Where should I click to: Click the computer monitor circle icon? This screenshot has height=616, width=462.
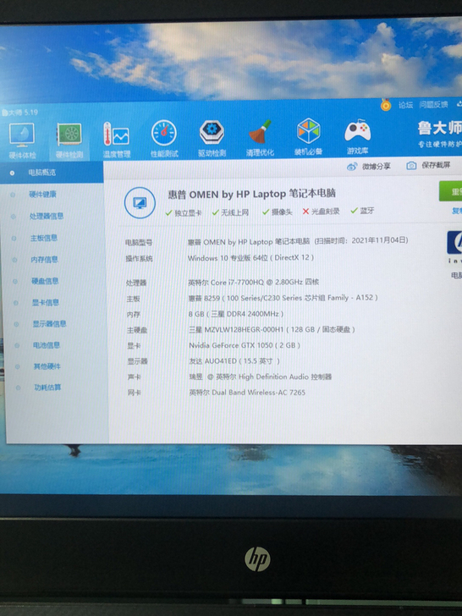140,203
